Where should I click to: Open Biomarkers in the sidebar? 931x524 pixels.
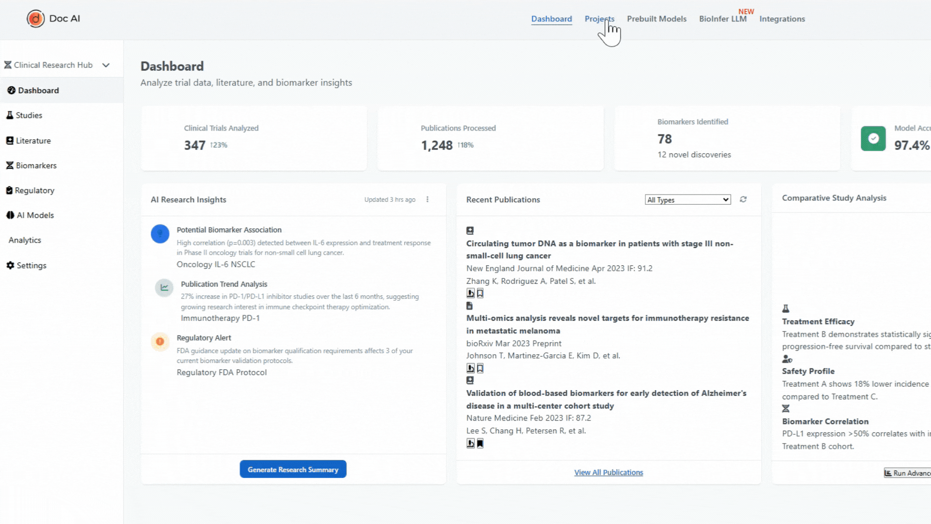(x=36, y=165)
